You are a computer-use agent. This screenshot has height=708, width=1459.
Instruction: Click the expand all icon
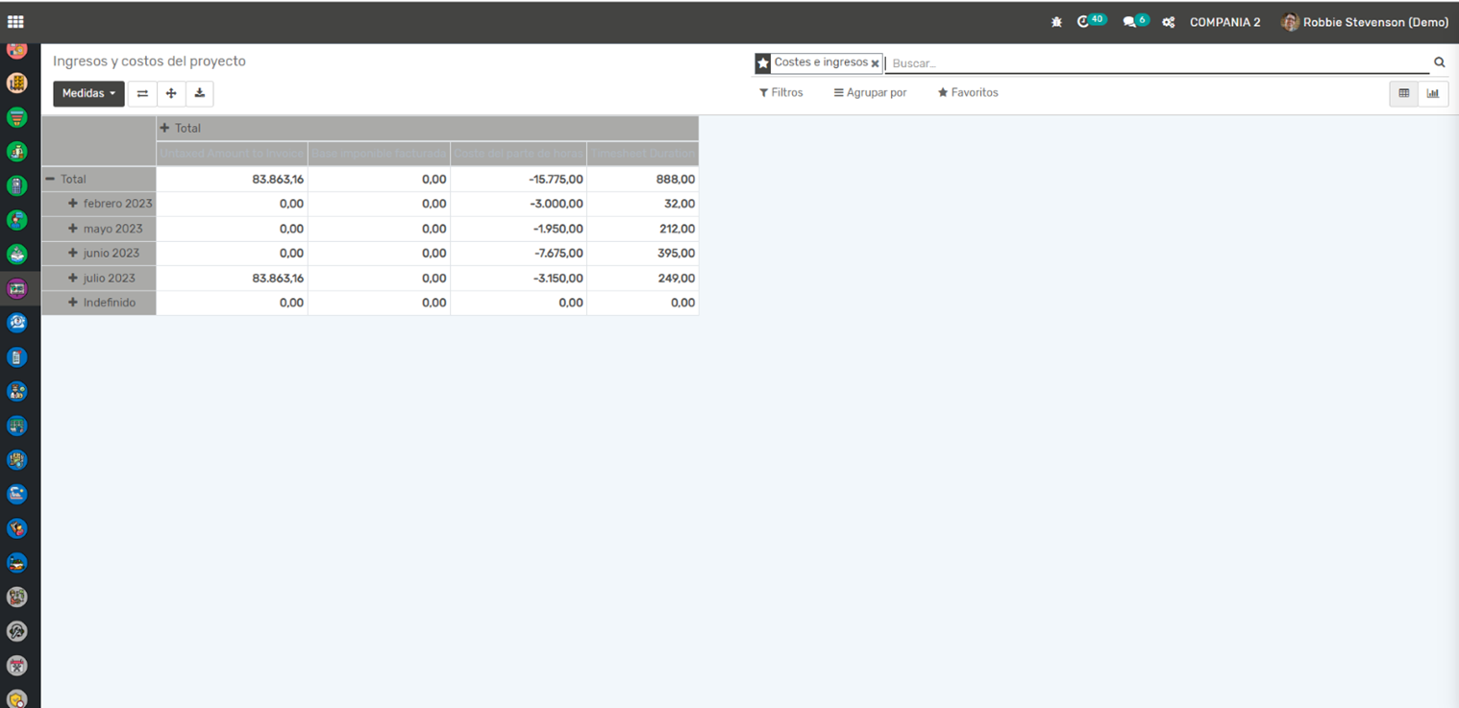(171, 93)
